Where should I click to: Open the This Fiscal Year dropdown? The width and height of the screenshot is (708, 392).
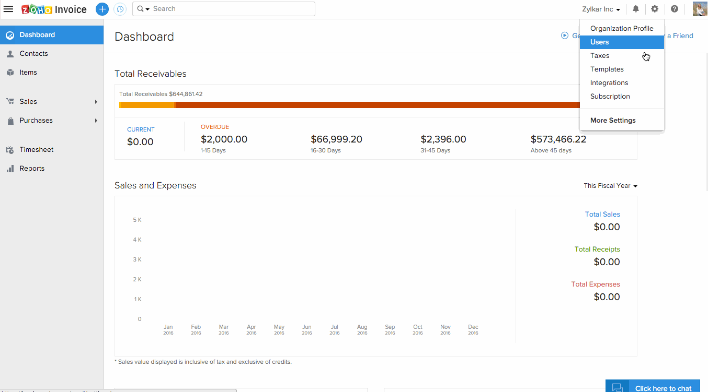[610, 186]
